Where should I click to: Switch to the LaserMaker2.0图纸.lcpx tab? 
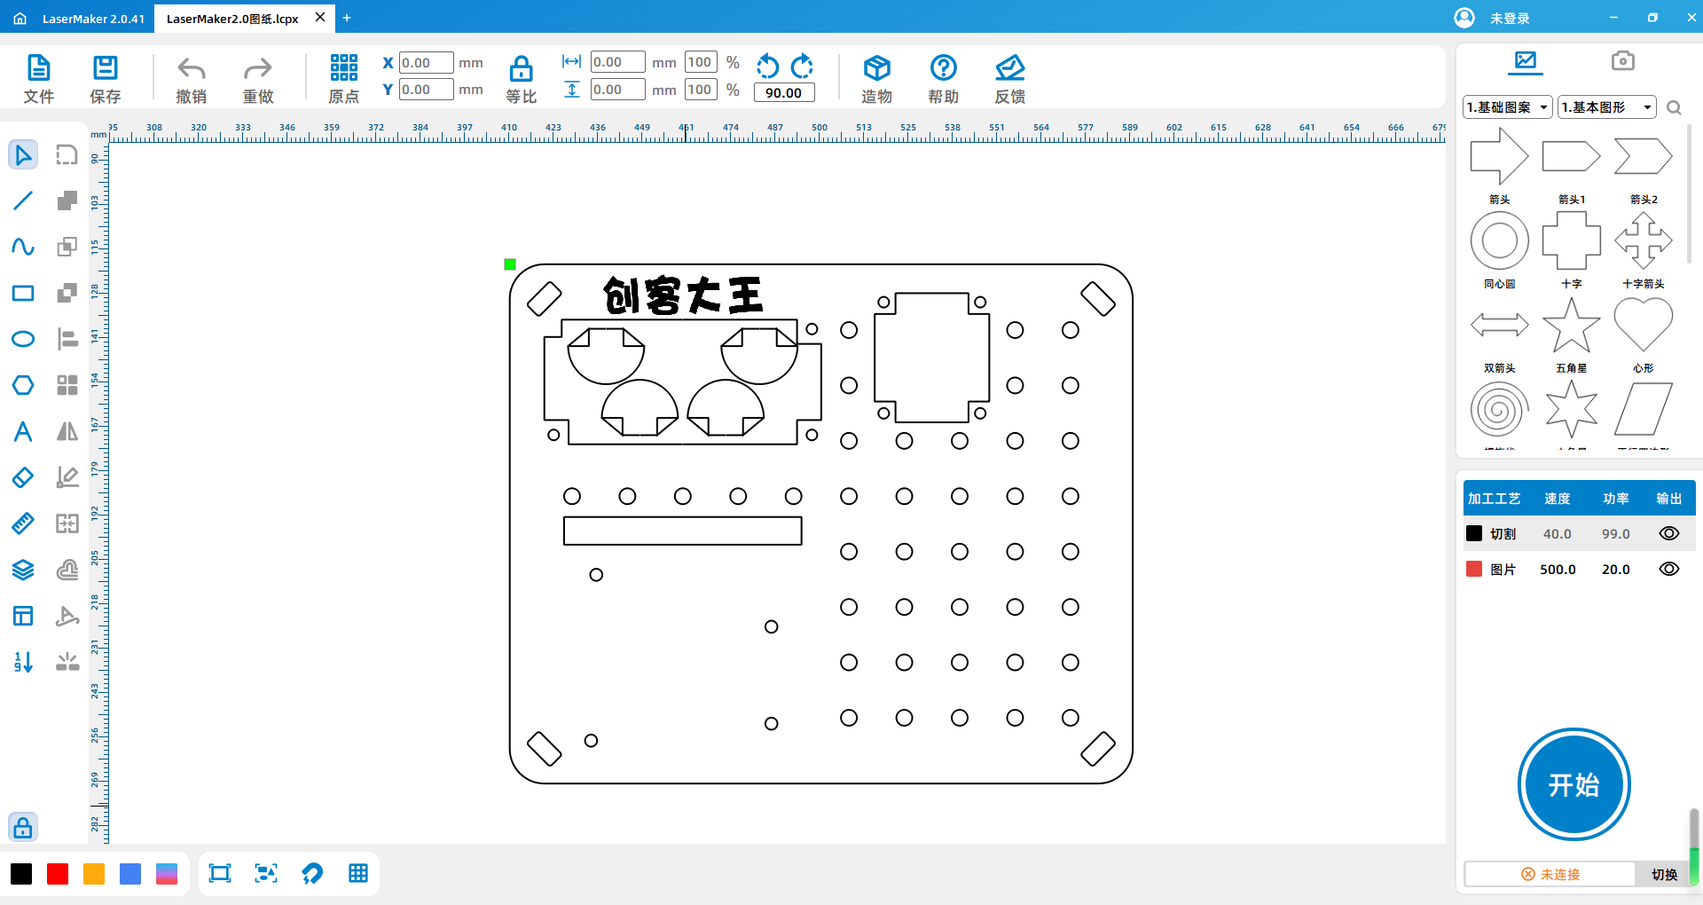(x=232, y=19)
